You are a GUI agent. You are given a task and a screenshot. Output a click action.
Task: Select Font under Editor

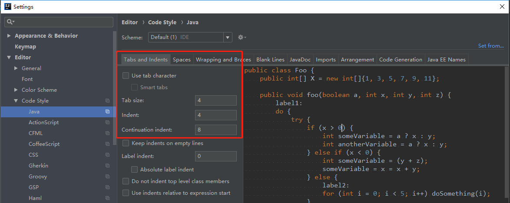tap(27, 79)
